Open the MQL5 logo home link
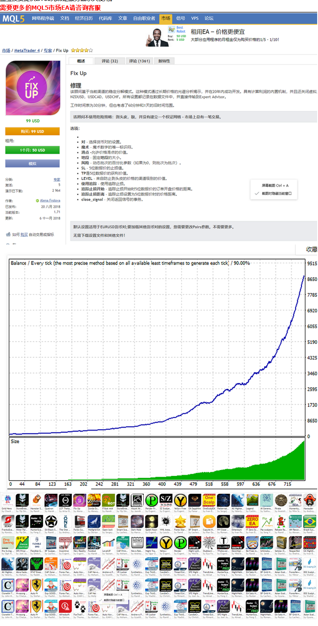The height and width of the screenshot is (626, 318). (14, 19)
